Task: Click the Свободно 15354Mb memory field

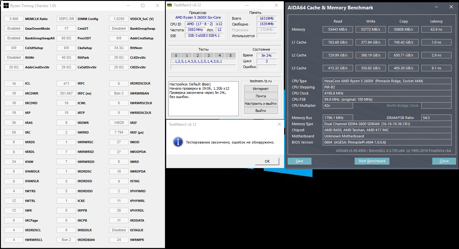Action: (266, 24)
